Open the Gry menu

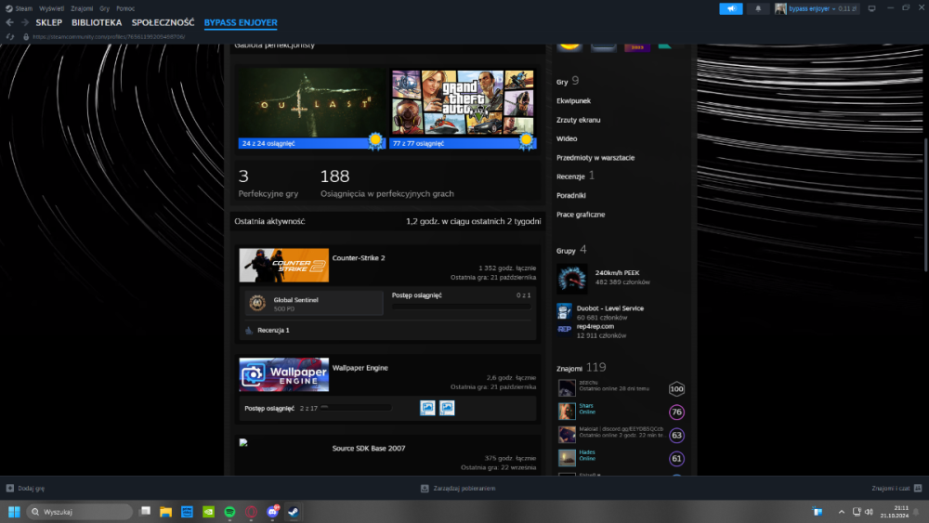(104, 8)
